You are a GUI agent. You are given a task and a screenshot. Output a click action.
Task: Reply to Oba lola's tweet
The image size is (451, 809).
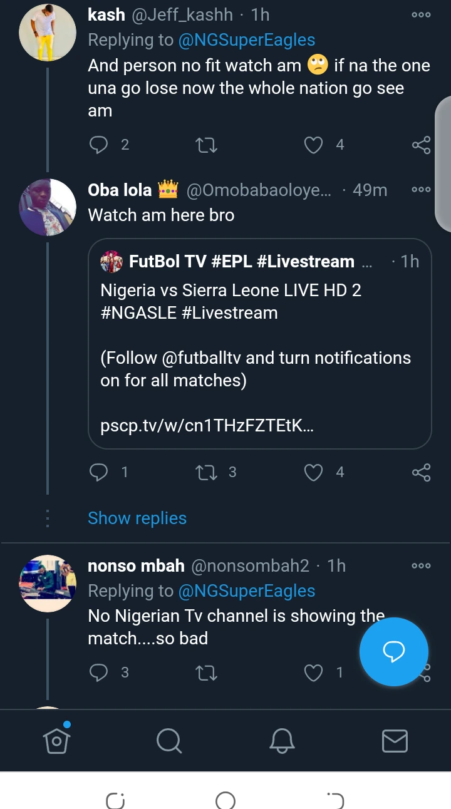click(99, 472)
